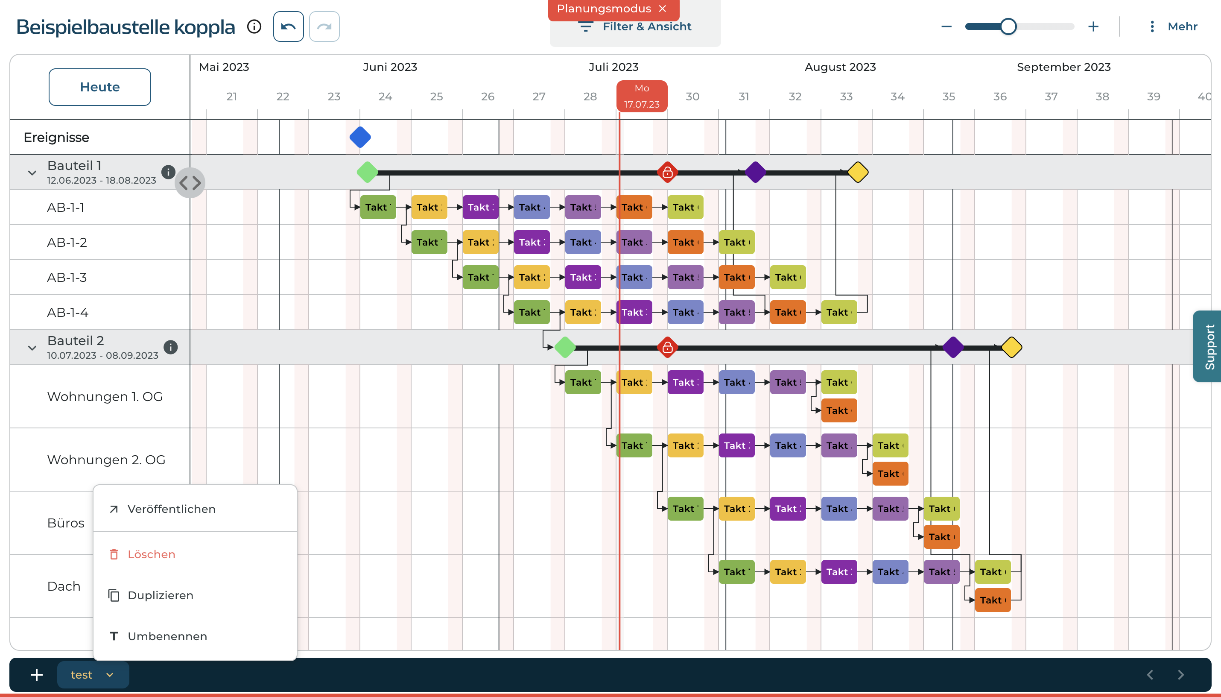Go to previous tabs with left chevron
Viewport: 1221px width, 697px height.
point(1150,675)
